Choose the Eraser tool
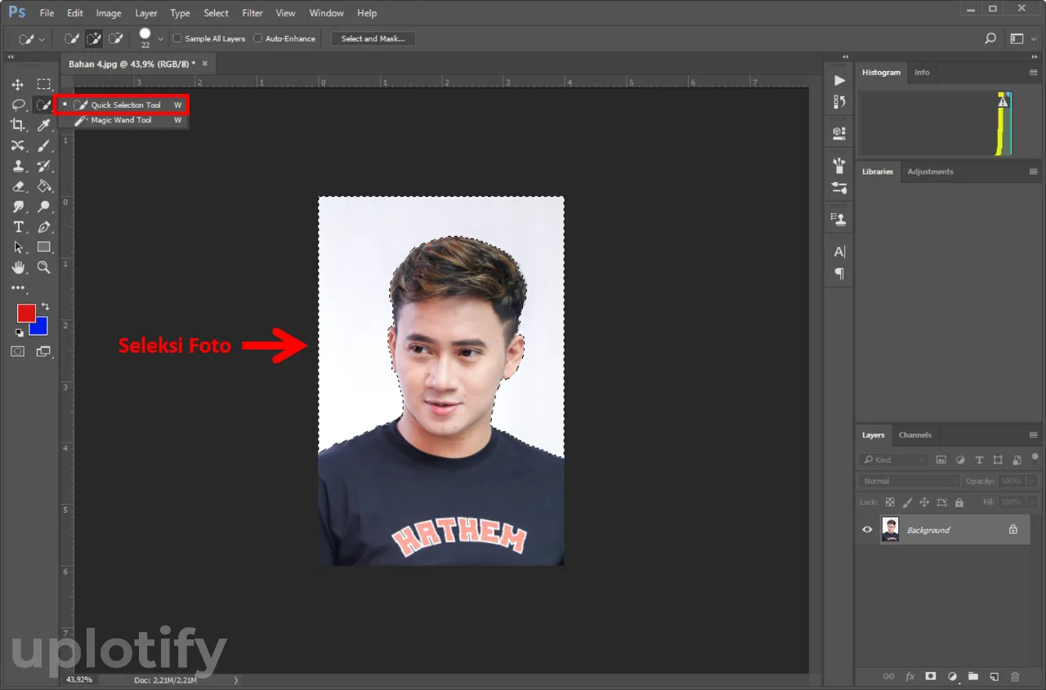Viewport: 1046px width, 690px height. 18,186
